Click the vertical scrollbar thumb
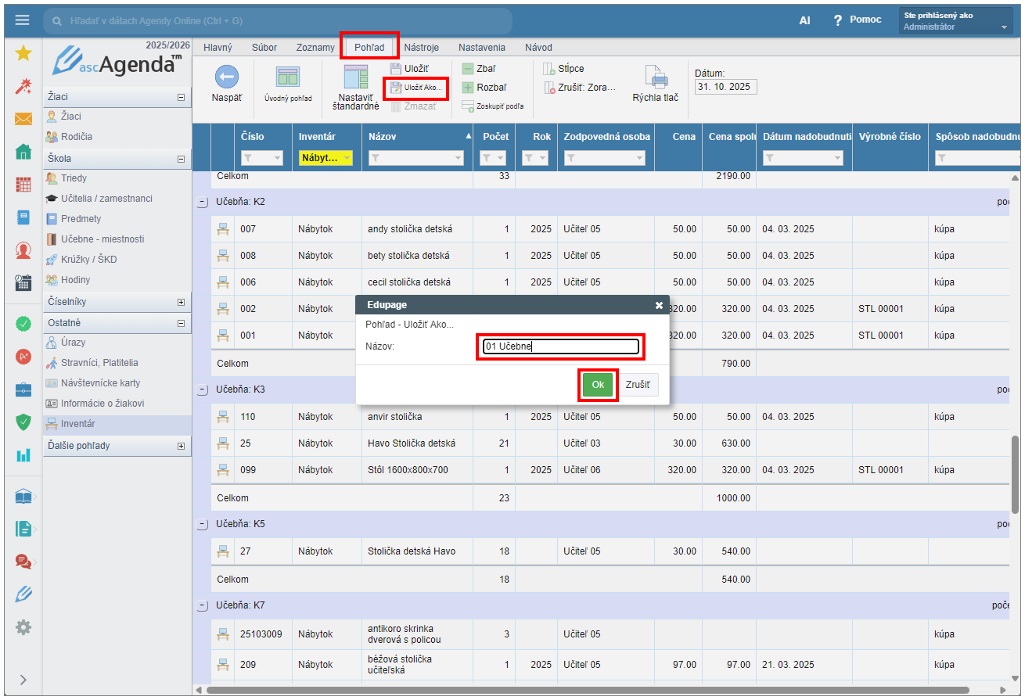 [x=1016, y=473]
